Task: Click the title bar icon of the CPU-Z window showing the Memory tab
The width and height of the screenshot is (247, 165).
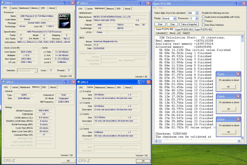Action: click(x=3, y=82)
